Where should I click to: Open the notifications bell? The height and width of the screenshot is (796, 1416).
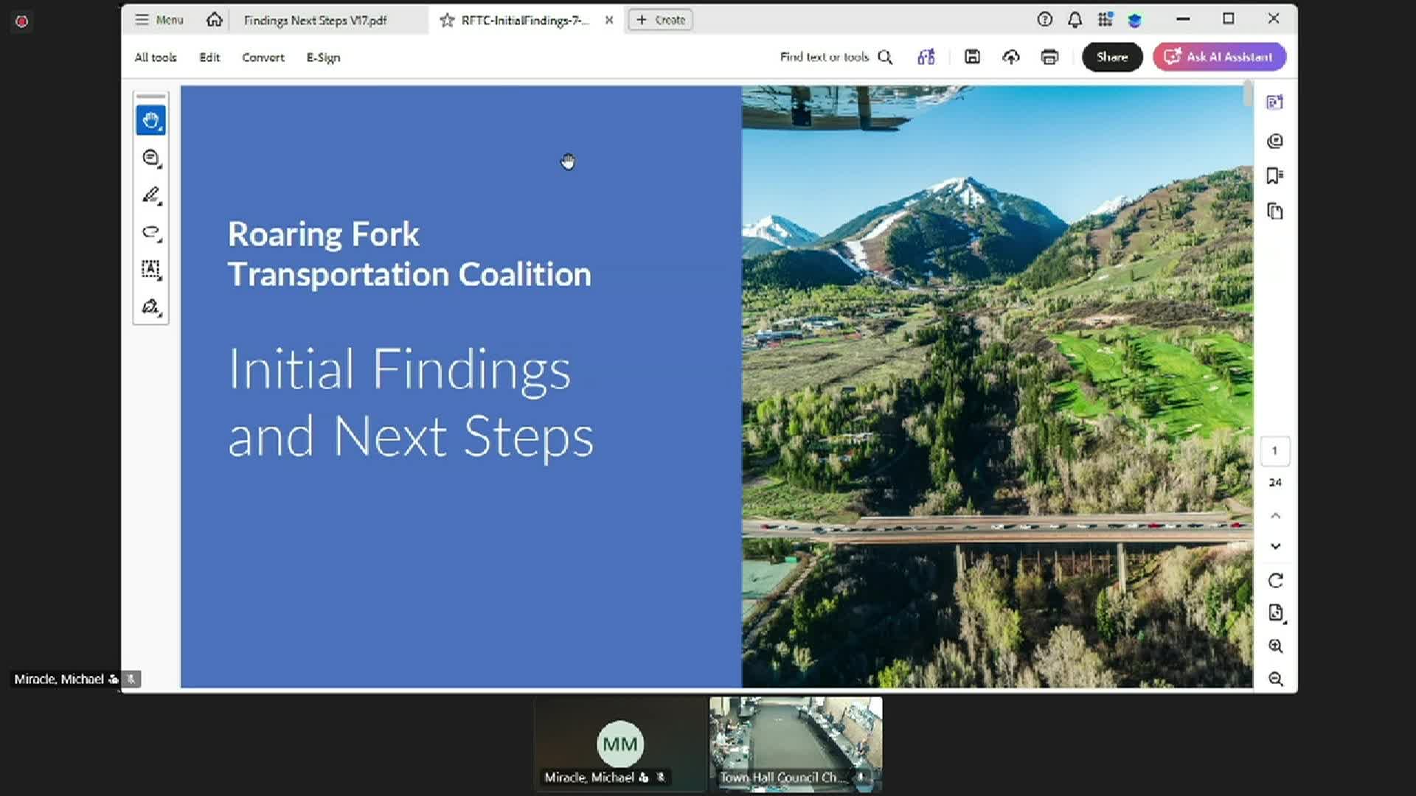pos(1075,20)
